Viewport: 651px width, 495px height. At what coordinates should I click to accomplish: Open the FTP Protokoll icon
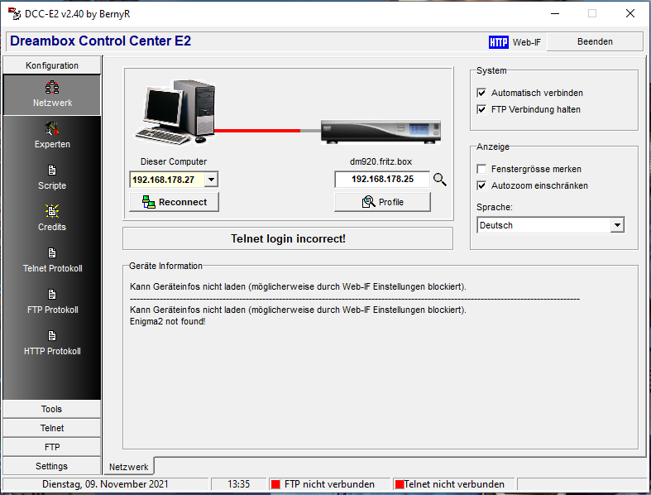point(52,295)
